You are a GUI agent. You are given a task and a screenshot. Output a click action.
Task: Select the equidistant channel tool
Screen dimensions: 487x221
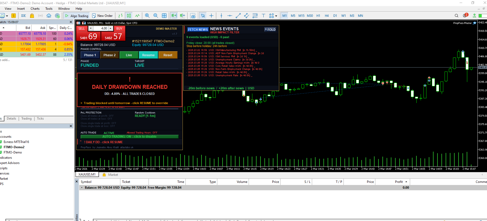click(x=247, y=16)
